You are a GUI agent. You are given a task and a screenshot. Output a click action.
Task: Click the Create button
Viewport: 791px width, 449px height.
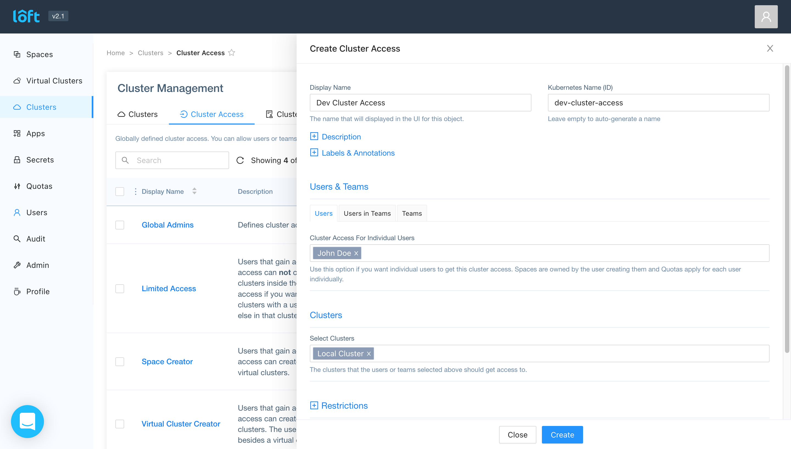562,434
